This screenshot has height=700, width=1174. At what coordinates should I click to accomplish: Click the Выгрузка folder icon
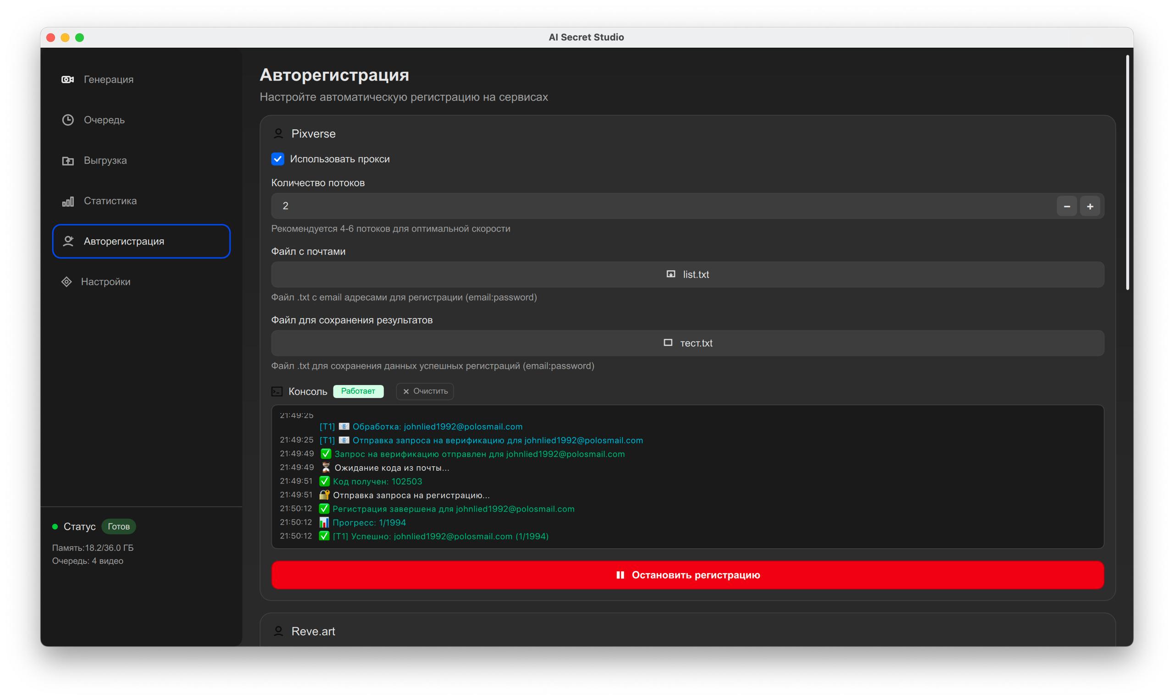click(68, 161)
